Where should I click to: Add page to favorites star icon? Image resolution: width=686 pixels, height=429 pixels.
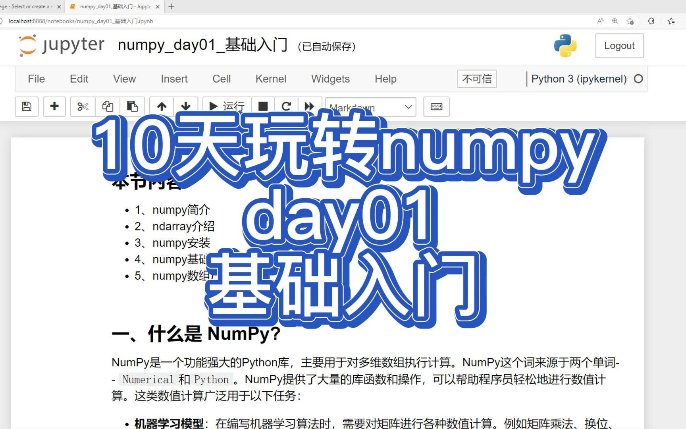(x=630, y=21)
